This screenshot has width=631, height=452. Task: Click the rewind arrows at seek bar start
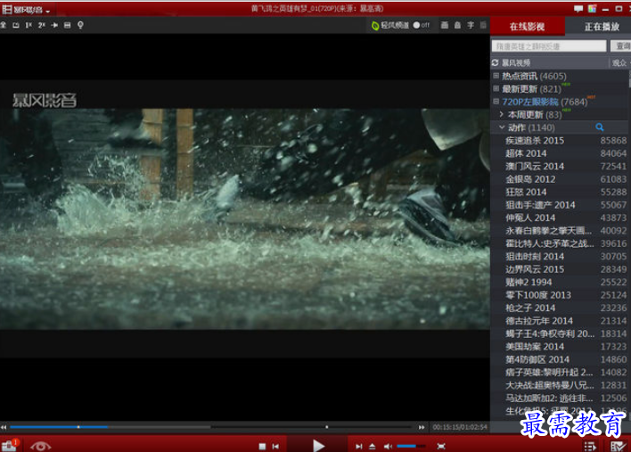click(4, 427)
